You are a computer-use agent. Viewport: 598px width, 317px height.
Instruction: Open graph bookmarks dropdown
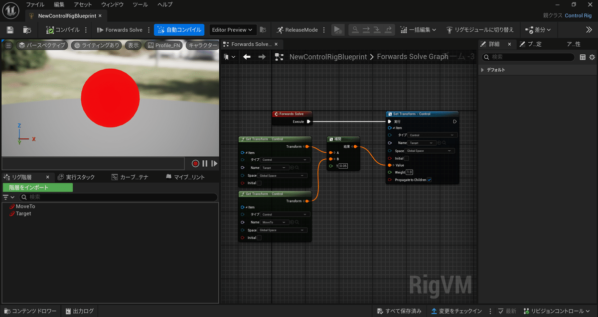[230, 57]
